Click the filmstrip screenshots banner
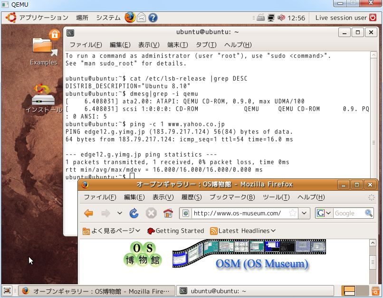 click(249, 252)
